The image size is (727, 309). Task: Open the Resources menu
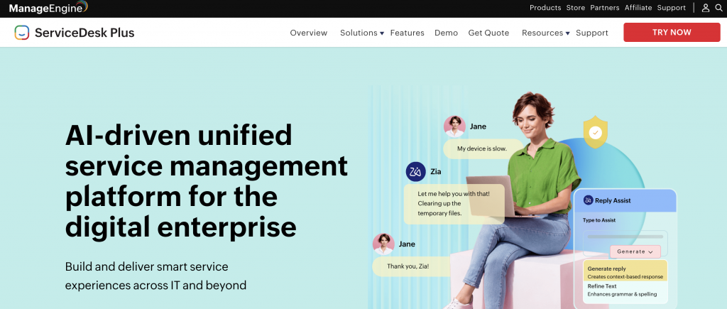(542, 33)
